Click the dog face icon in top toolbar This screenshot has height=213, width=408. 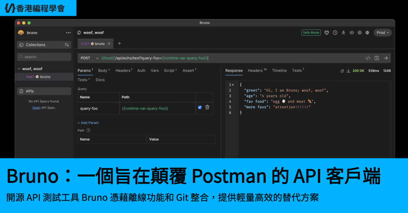(327, 33)
